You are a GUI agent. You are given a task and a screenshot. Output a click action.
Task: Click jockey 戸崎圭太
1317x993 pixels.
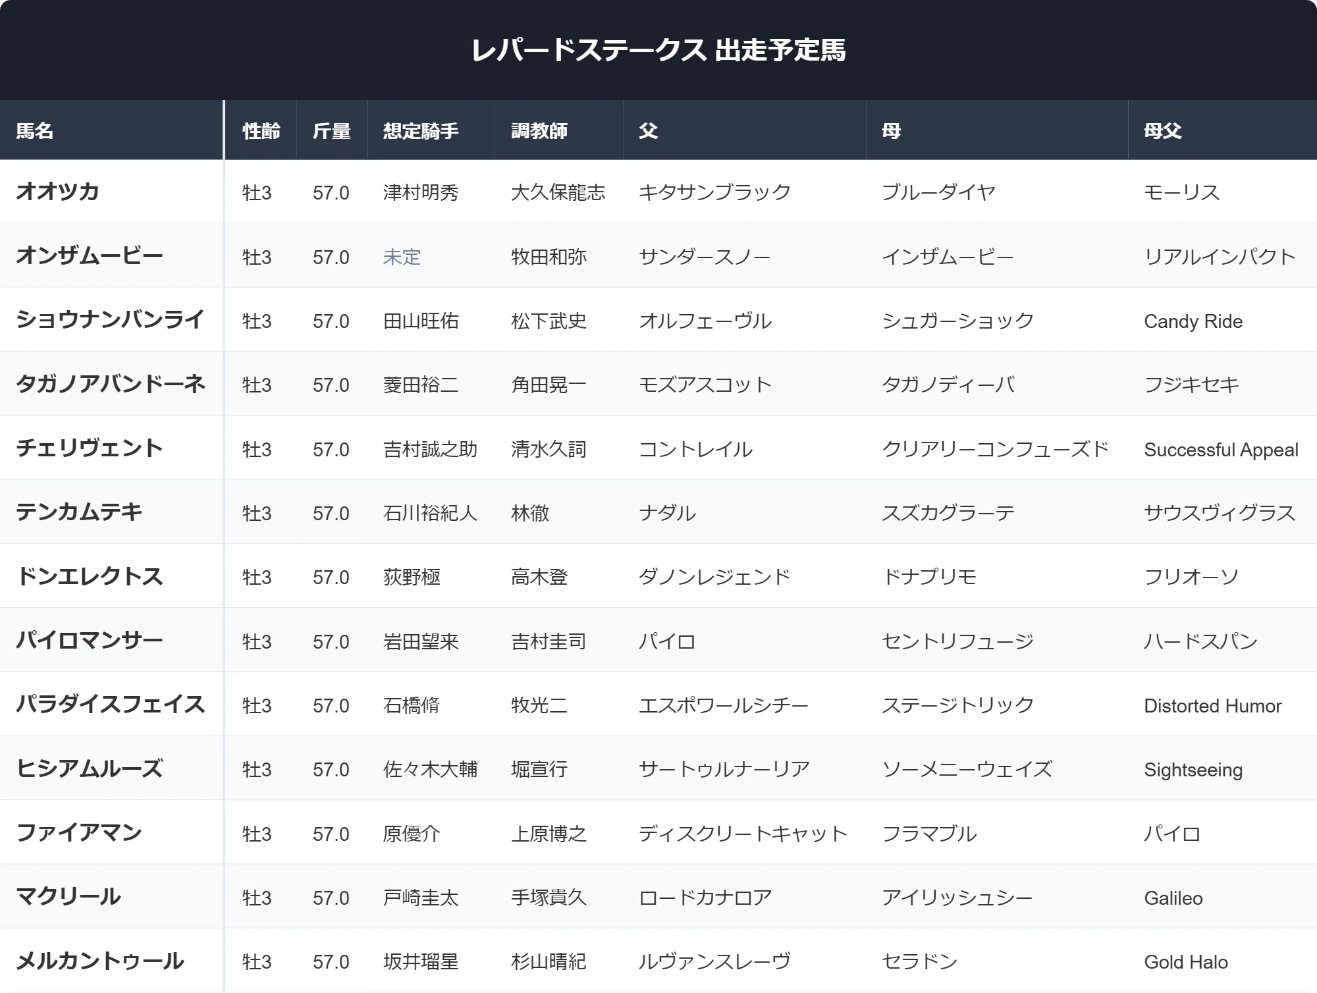(421, 898)
